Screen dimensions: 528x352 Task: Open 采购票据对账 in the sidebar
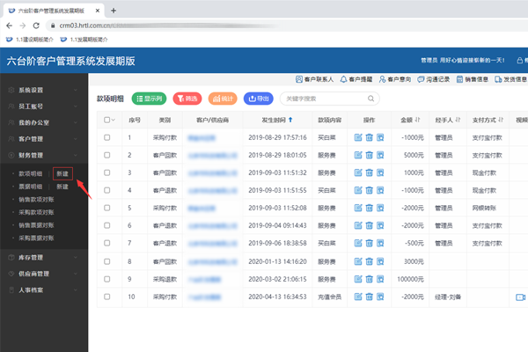click(36, 238)
